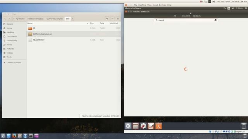
Task: Open System Settings from the VM launcher
Action: (143, 126)
